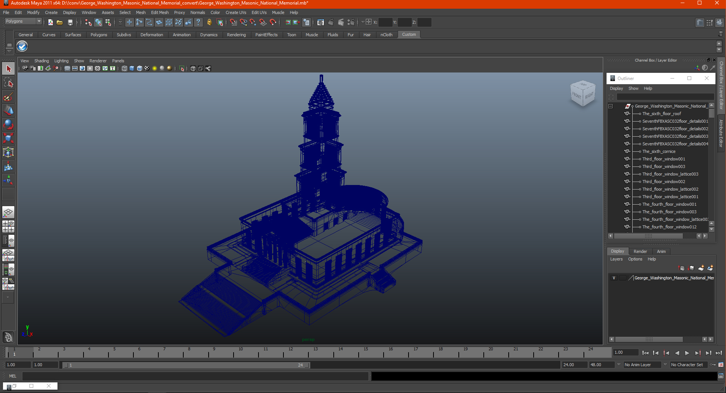The height and width of the screenshot is (393, 726).
Task: Open the Edit Mesh menu
Action: tap(160, 12)
